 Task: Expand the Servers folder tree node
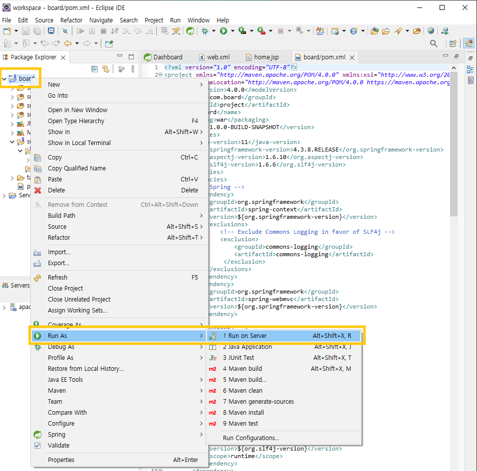pyautogui.click(x=4, y=196)
